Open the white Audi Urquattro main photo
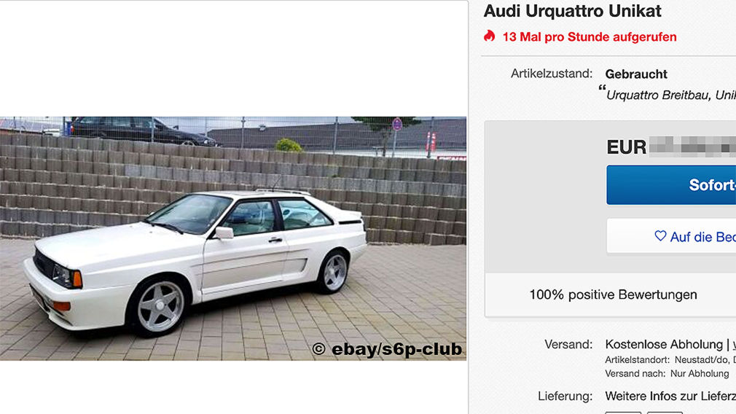The height and width of the screenshot is (414, 736). 233,238
